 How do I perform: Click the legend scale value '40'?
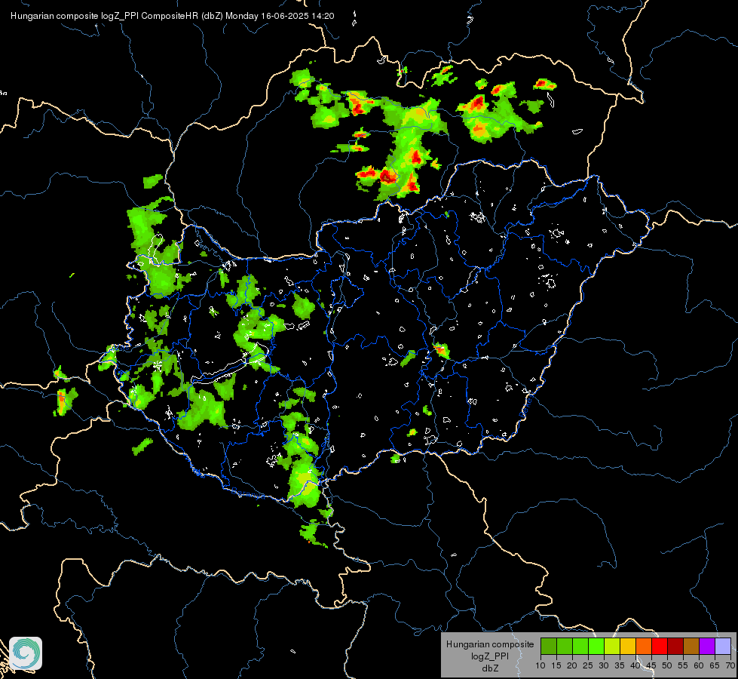(x=635, y=666)
